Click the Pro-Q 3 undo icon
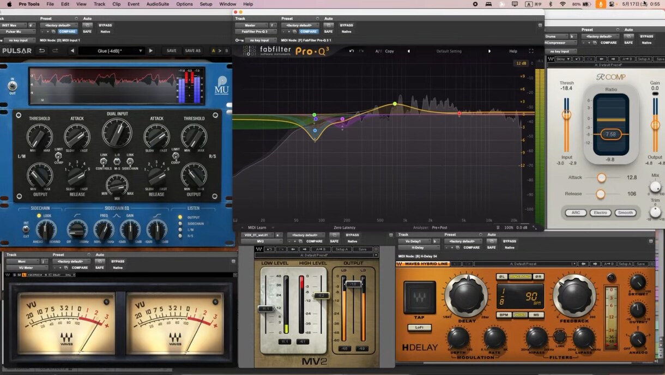The width and height of the screenshot is (665, 375). (x=352, y=51)
